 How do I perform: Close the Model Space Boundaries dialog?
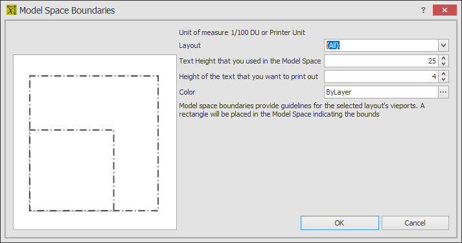click(x=445, y=10)
